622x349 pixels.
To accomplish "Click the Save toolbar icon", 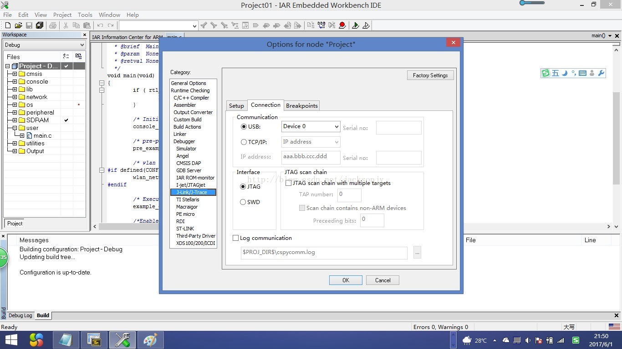I will (29, 25).
